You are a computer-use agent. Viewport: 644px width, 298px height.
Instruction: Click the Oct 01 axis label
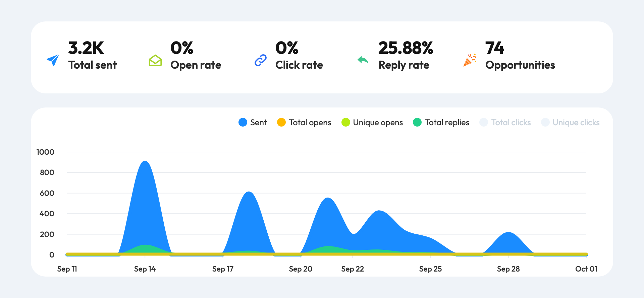point(586,269)
